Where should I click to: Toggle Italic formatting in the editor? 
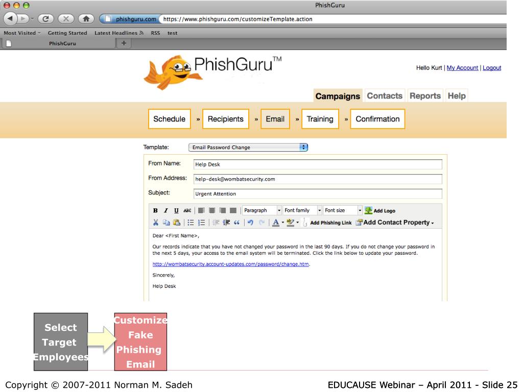tap(166, 210)
